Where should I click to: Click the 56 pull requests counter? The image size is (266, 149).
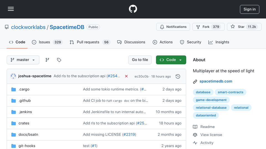[106, 42]
